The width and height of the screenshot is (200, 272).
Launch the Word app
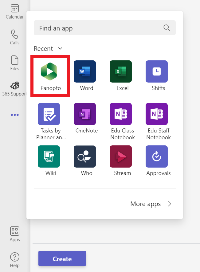tap(85, 71)
